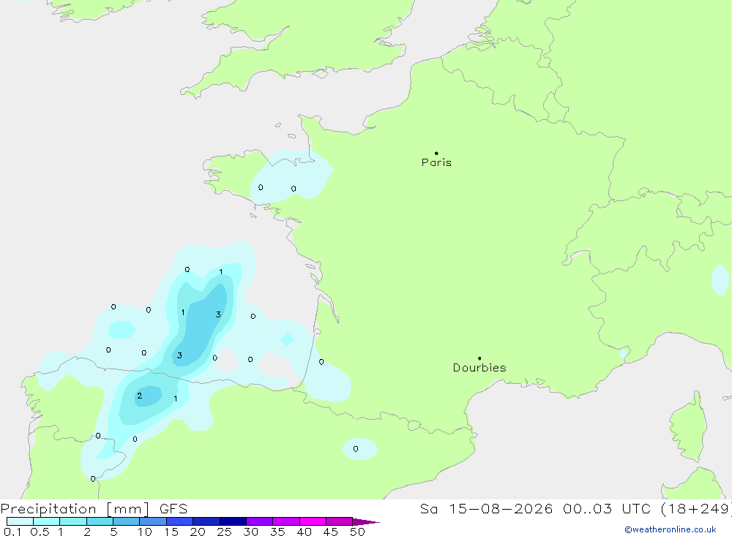Click the legend arrow tip above 50
732x536 pixels.
(366, 522)
